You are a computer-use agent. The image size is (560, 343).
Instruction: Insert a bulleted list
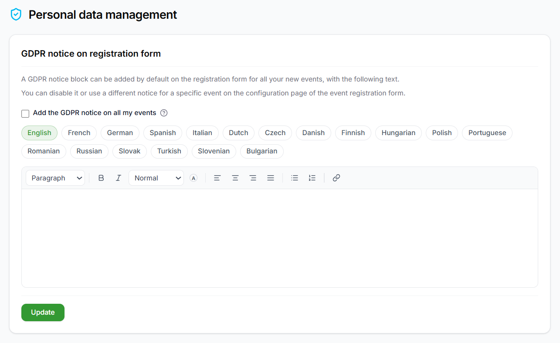(295, 178)
